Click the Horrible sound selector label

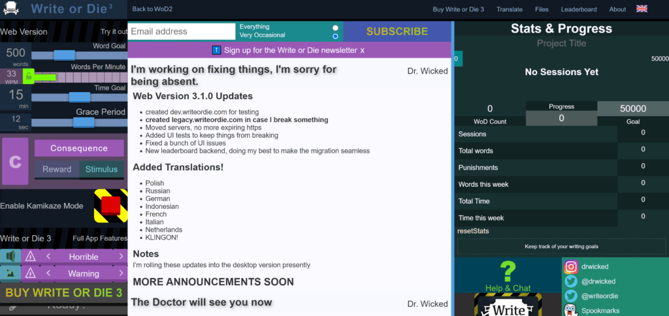pos(84,257)
